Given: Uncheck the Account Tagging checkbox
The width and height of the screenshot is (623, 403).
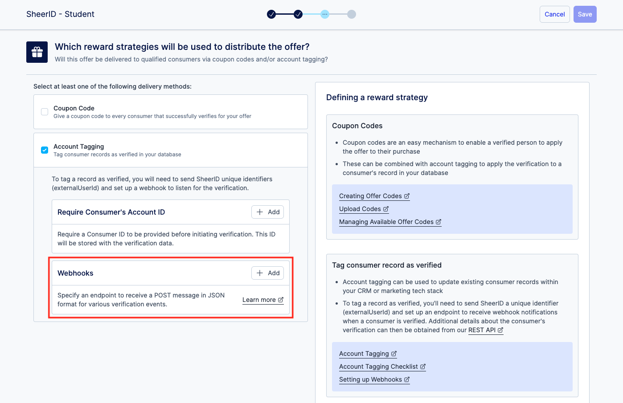Looking at the screenshot, I should click(45, 150).
